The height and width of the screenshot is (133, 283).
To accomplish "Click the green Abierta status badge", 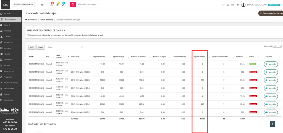I will 253,64.
